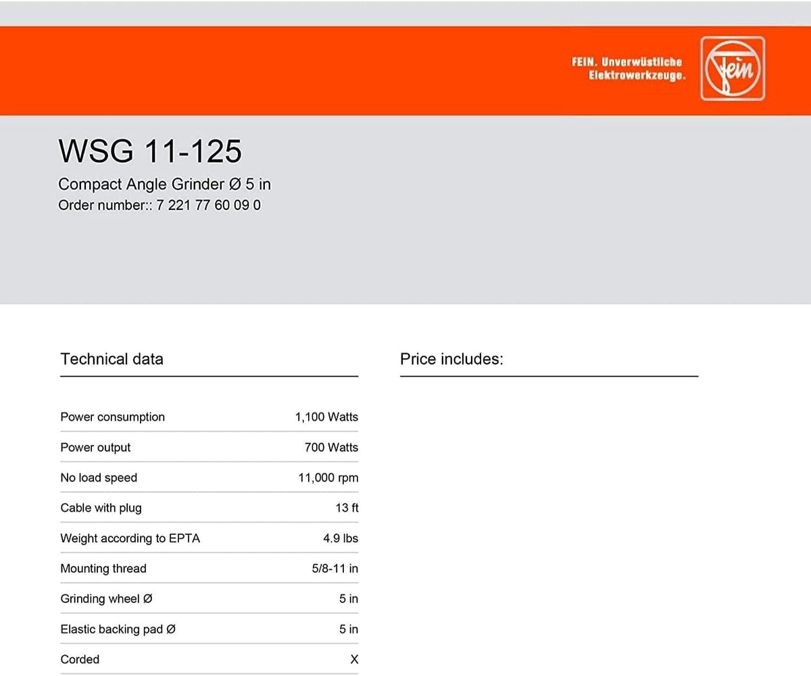This screenshot has height=676, width=811.
Task: Click the order number 7 221 77 60 09 0
Action: coord(208,205)
